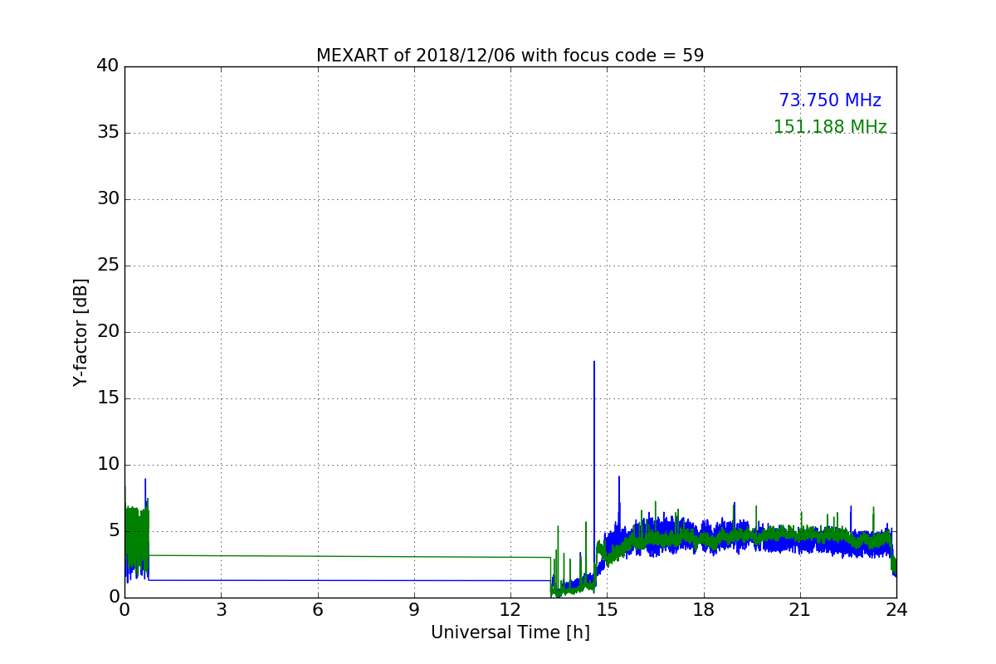Click the y-axis tick label 10
The width and height of the screenshot is (996, 664).
pos(108,465)
